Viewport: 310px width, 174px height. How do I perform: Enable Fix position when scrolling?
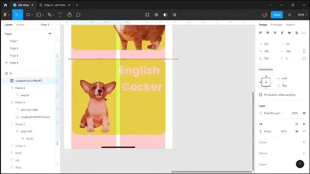[261, 95]
